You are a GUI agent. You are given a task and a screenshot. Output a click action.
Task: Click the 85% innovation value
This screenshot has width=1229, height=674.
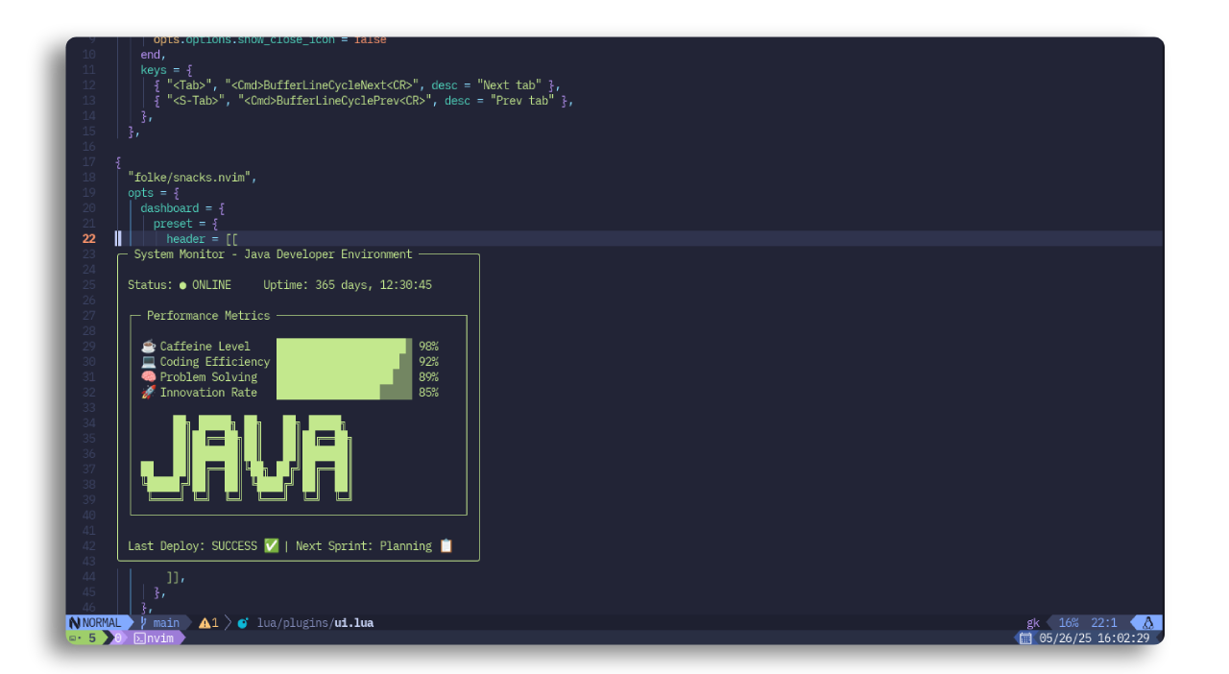click(428, 393)
